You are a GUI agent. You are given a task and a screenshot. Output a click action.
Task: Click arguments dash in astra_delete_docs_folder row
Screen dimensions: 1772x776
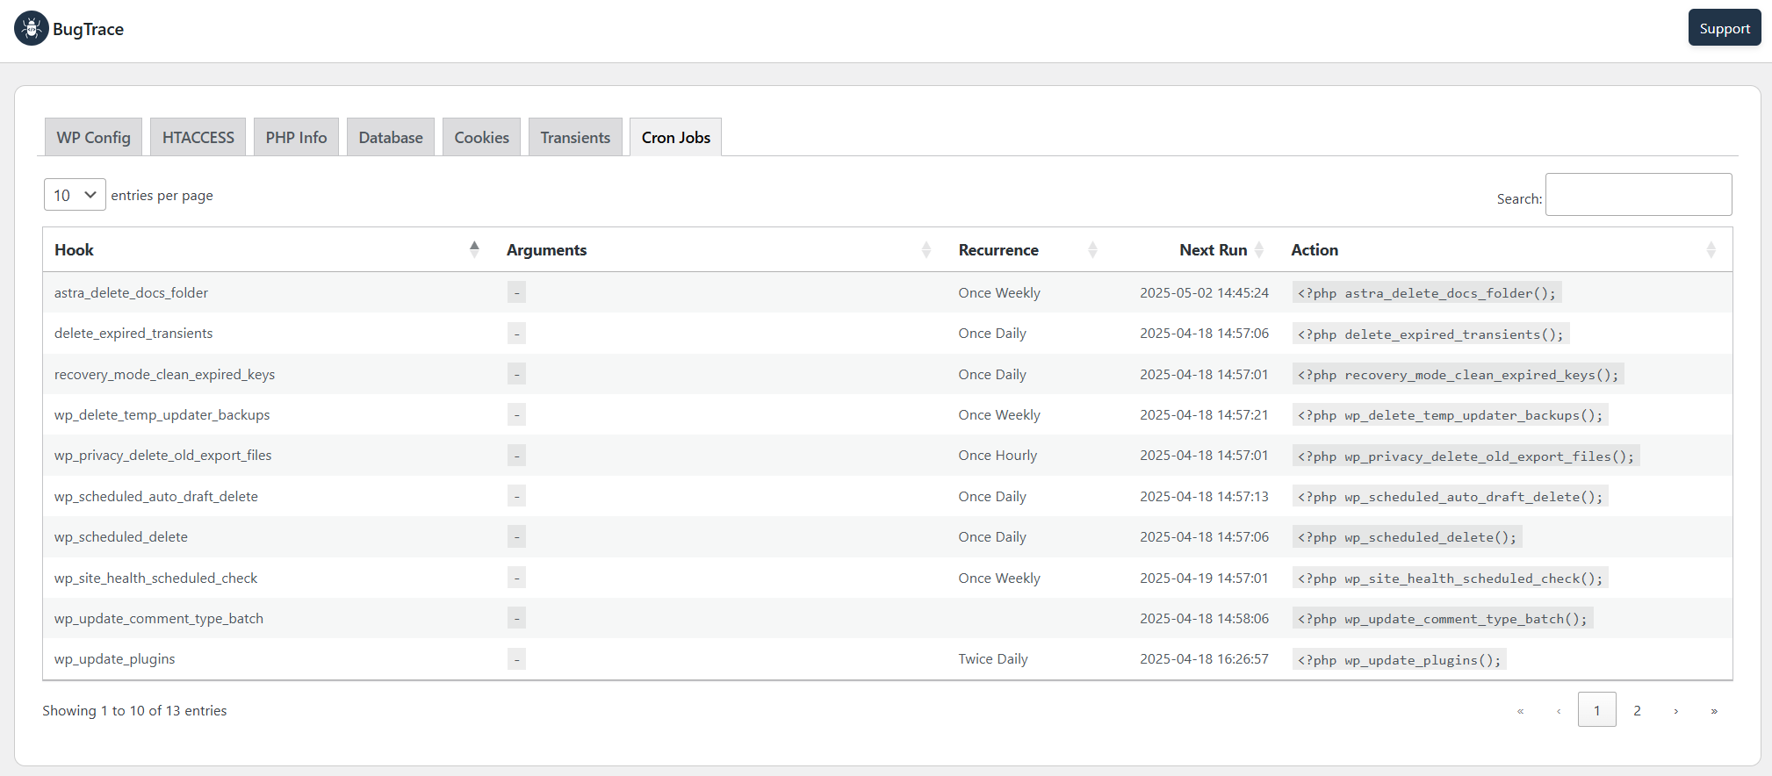point(516,293)
